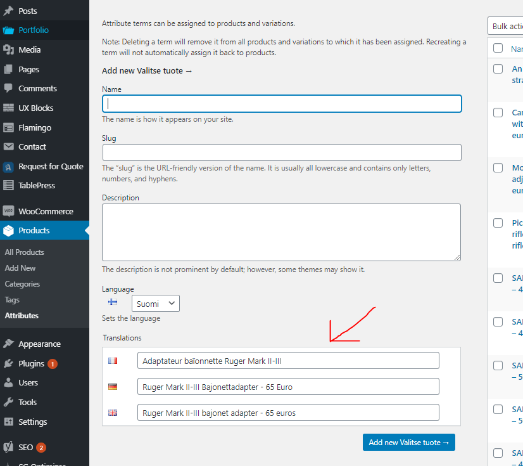Click the Appearance paintbrush icon
523x466 pixels.
coord(8,344)
